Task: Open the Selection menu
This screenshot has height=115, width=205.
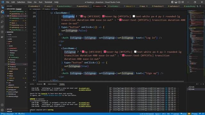Action: (x=21, y=2)
